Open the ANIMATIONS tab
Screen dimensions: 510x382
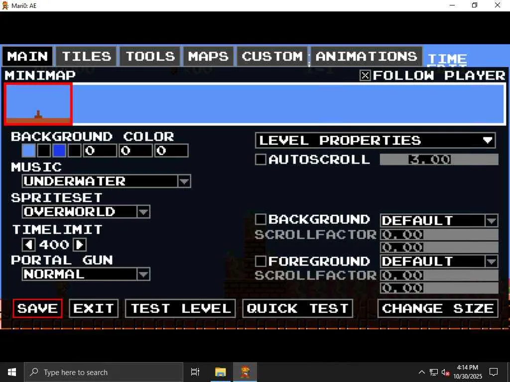coord(367,57)
